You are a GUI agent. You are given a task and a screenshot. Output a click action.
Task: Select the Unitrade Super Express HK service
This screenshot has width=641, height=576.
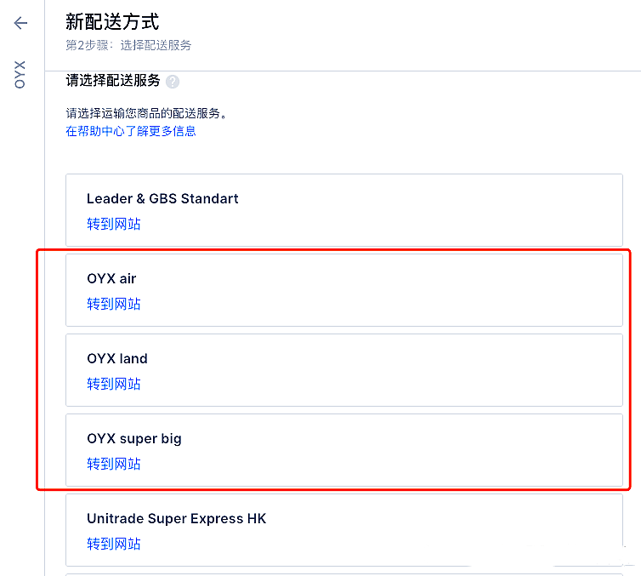pyautogui.click(x=425, y=529)
